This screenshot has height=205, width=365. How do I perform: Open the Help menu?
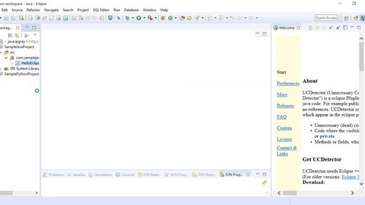pyautogui.click(x=164, y=10)
